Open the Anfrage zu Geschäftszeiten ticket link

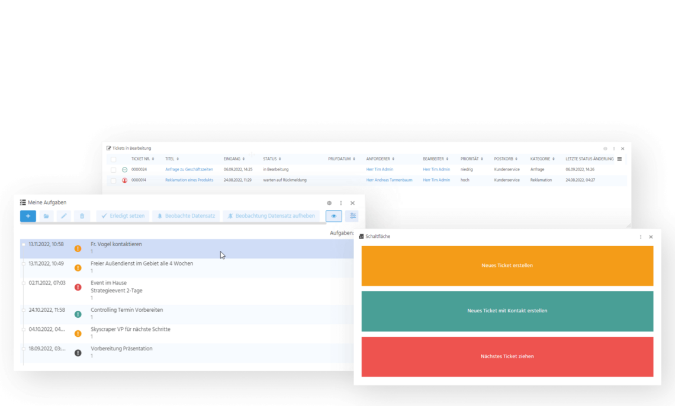tap(190, 169)
